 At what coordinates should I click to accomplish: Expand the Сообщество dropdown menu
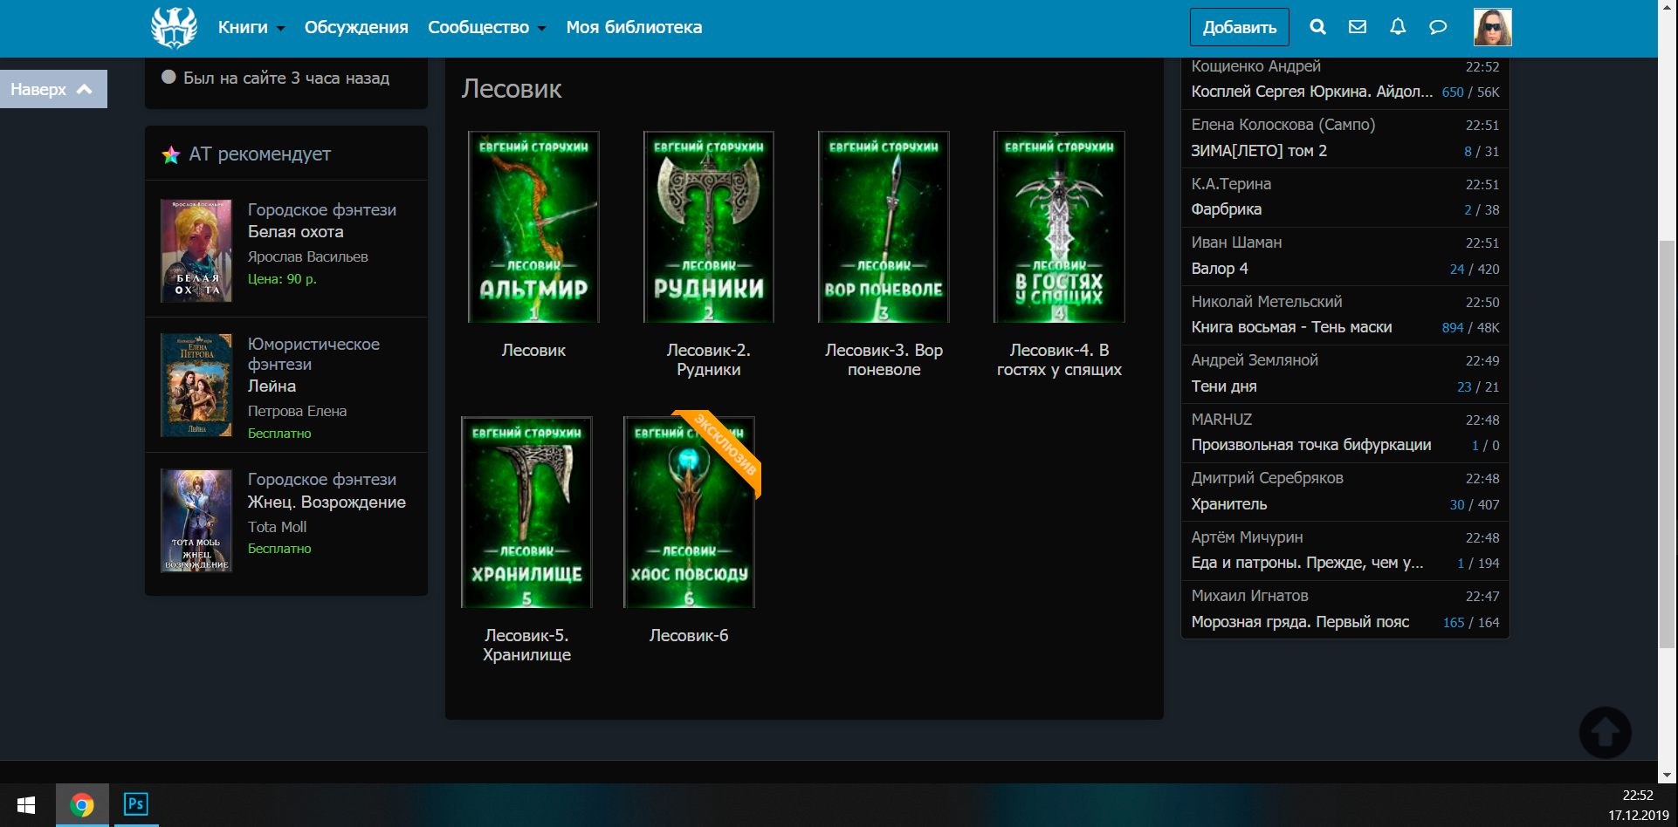[486, 27]
